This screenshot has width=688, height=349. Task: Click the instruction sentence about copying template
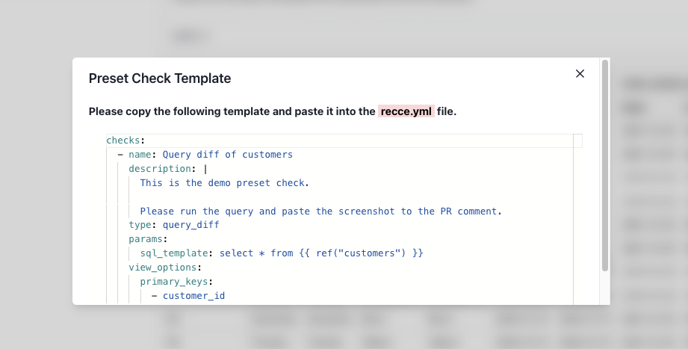click(232, 111)
